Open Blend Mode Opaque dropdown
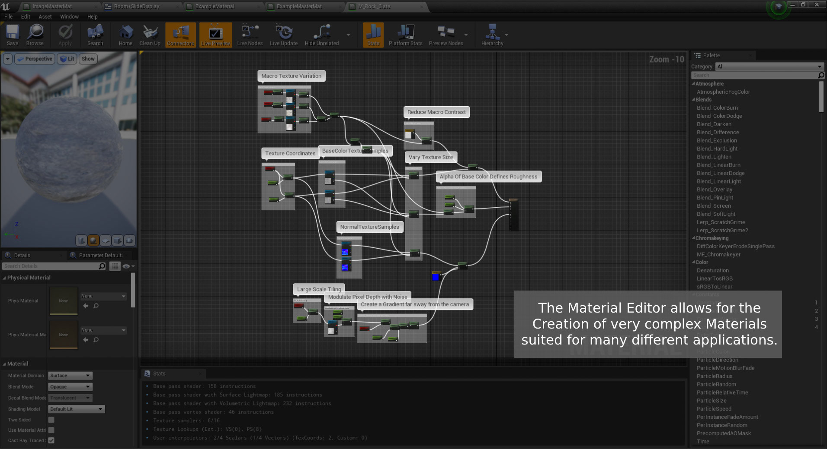This screenshot has width=827, height=449. (x=70, y=387)
